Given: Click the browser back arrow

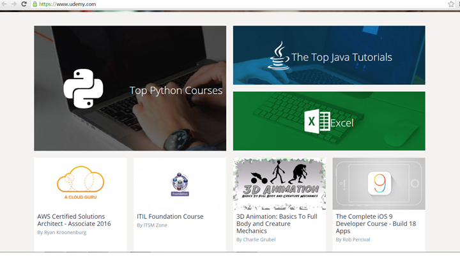Looking at the screenshot, I should click(x=4, y=4).
